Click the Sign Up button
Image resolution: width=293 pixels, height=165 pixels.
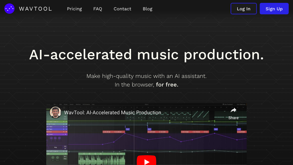(274, 9)
